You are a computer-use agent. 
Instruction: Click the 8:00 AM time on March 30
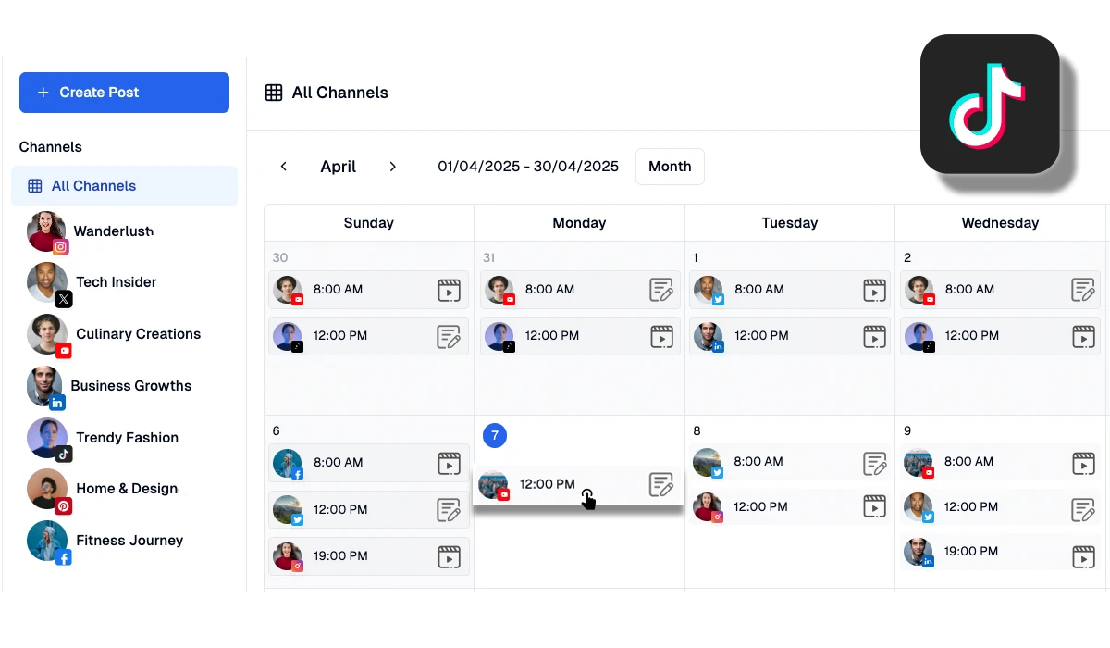(x=339, y=290)
